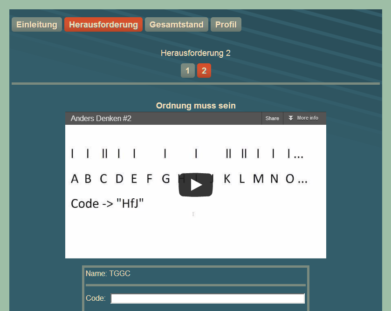This screenshot has height=311, width=391.
Task: Play the Anders Denken #2 video
Action: click(x=195, y=185)
